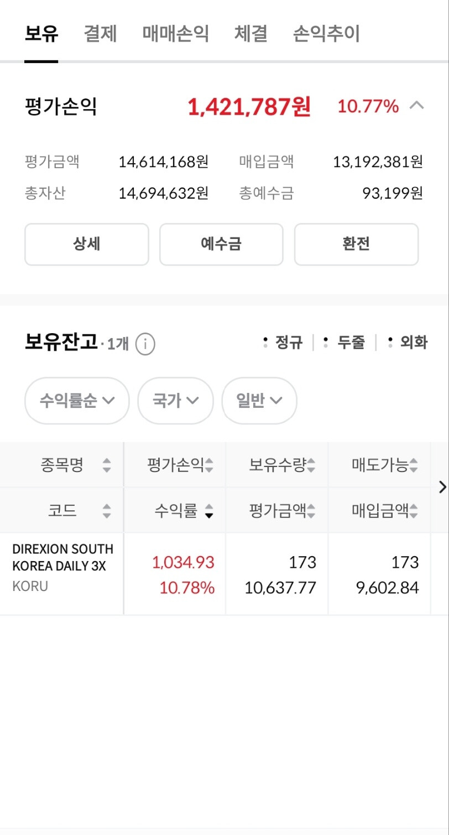
Task: Select the DIREXION SOUTH KOREA DAILY 3X row
Action: click(62, 567)
